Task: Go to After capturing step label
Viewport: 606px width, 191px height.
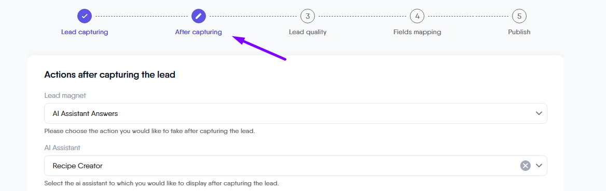Action: click(199, 32)
